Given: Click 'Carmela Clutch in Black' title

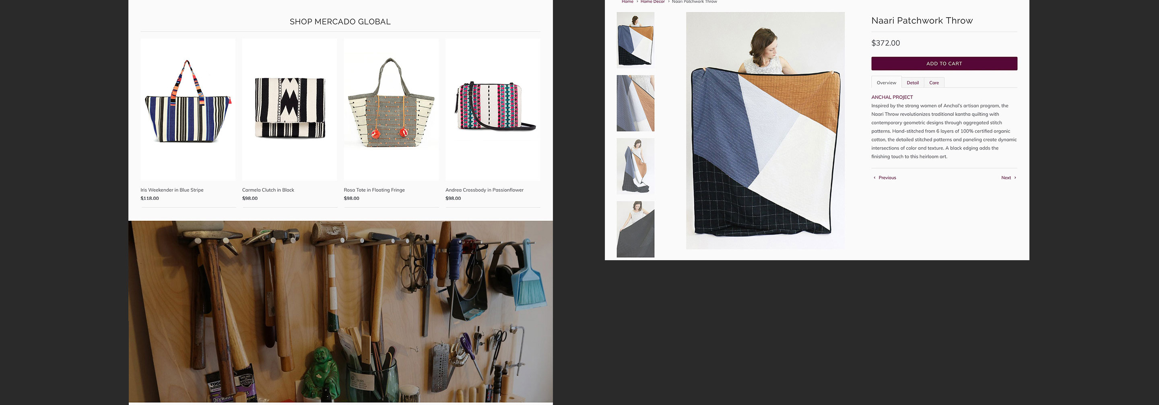Looking at the screenshot, I should (268, 190).
